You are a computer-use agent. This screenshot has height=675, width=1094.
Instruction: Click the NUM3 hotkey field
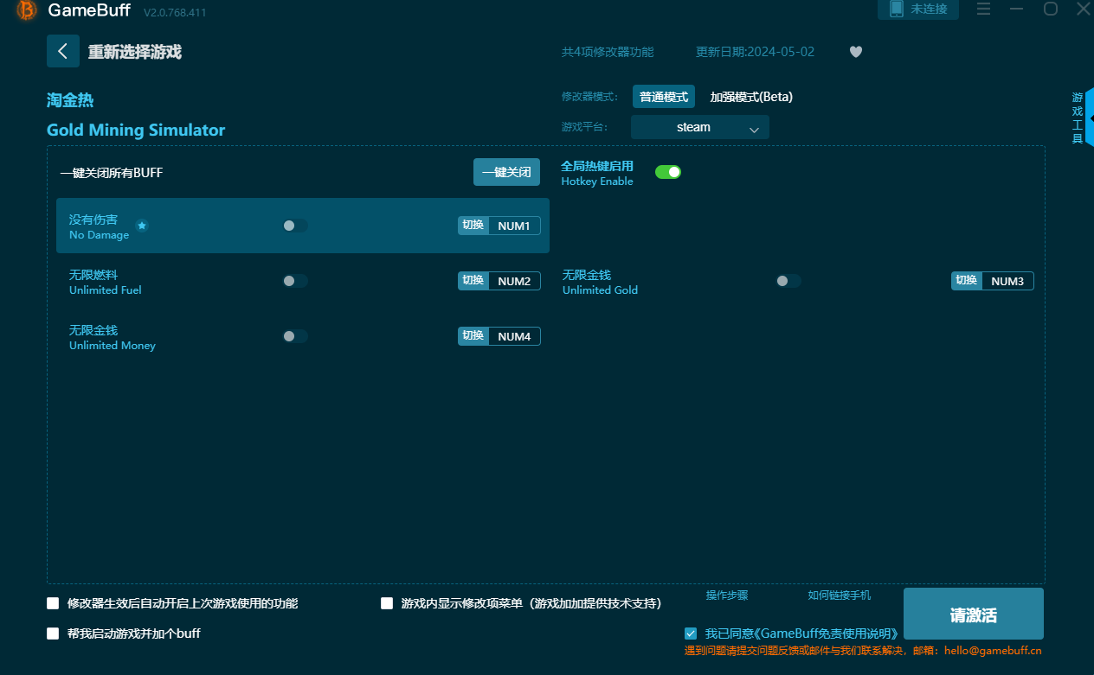click(x=1007, y=281)
